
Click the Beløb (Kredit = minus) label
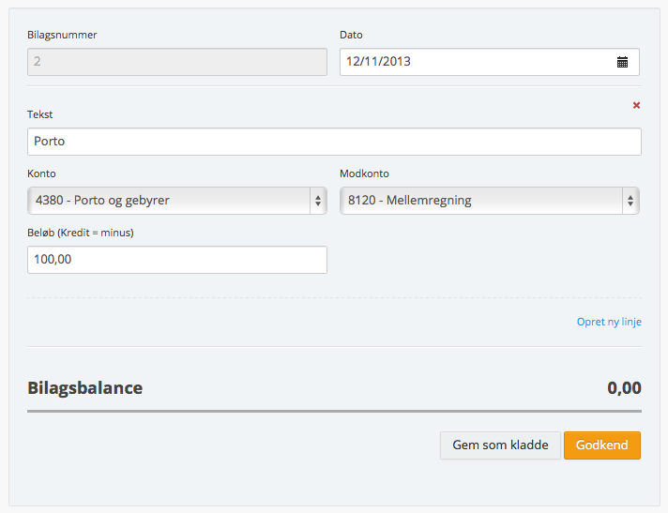(x=81, y=233)
